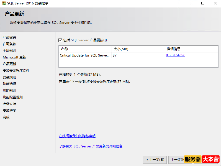Select 产品更新 step in sidebar
Viewport: 221px width, 166px height.
pos(9,64)
